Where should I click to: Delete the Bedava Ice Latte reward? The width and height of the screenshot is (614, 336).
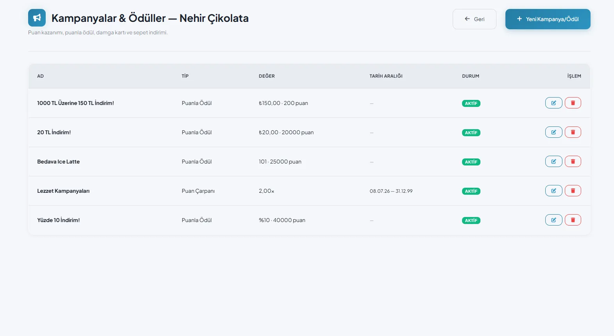pyautogui.click(x=573, y=162)
